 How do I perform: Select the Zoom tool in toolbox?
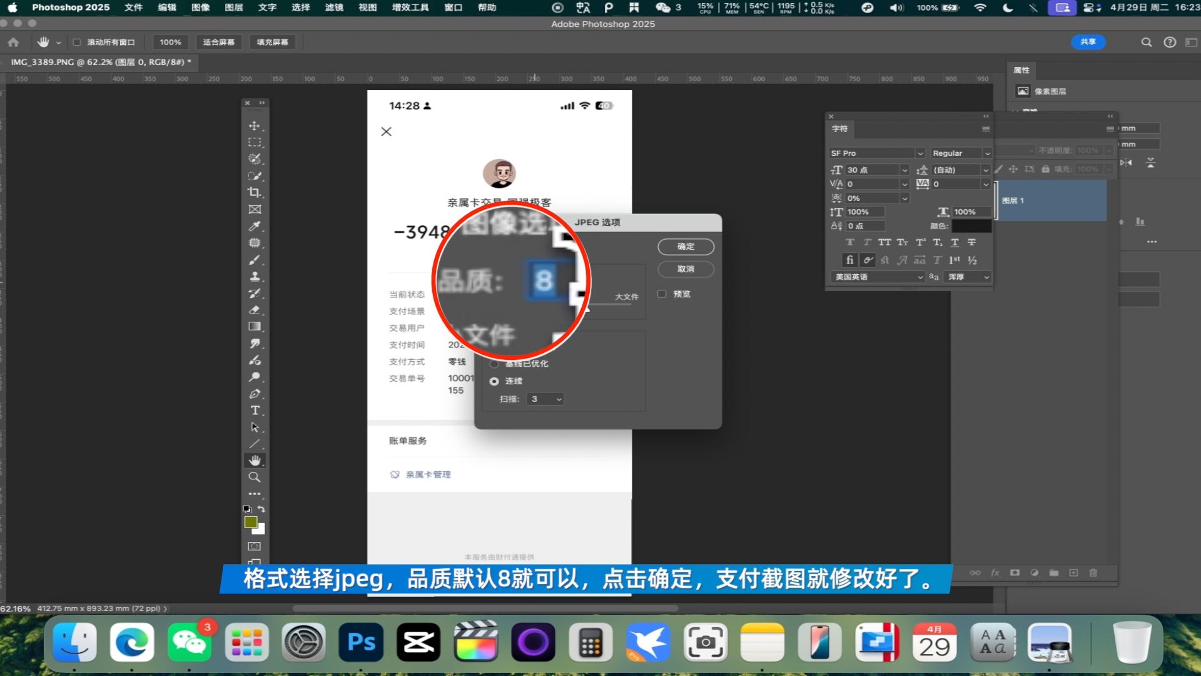(255, 477)
